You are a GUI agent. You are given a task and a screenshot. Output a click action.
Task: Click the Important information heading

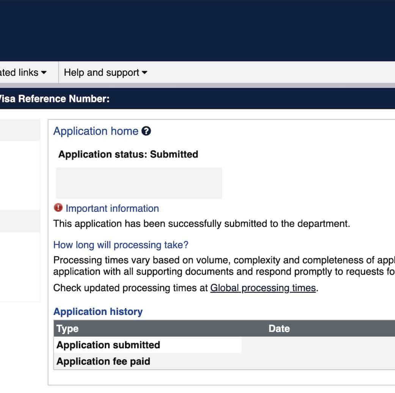[112, 209]
